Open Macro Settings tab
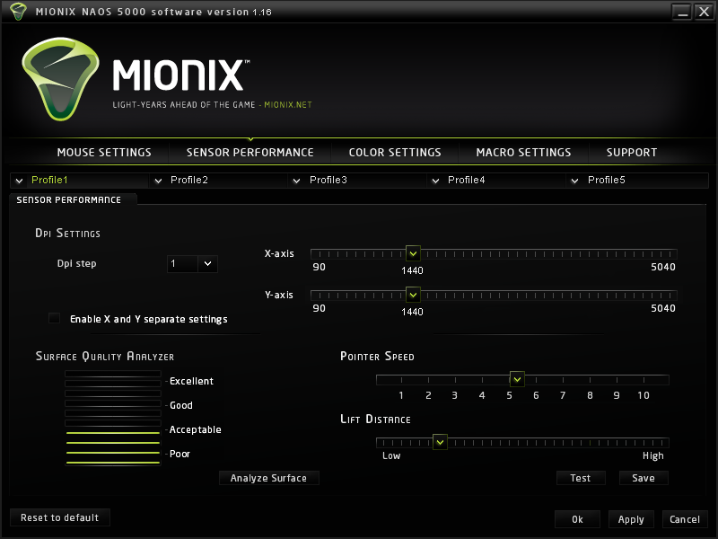The height and width of the screenshot is (539, 718). pos(523,152)
